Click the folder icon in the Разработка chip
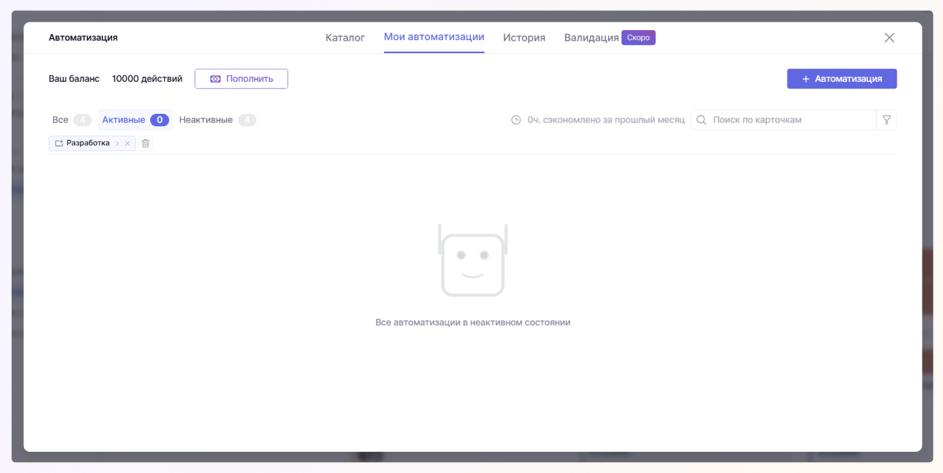 point(59,143)
